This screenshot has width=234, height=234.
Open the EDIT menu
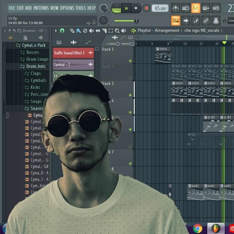click(20, 8)
